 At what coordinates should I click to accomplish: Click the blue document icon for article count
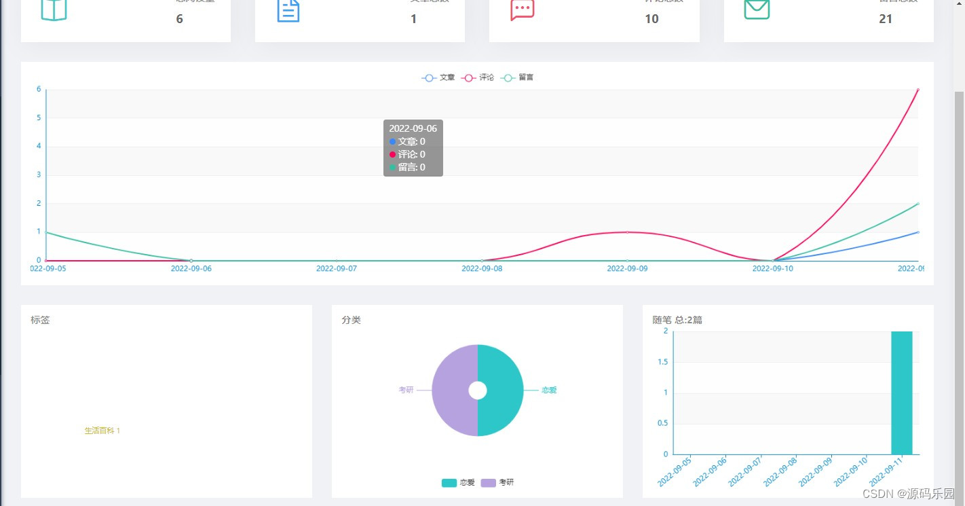point(288,11)
